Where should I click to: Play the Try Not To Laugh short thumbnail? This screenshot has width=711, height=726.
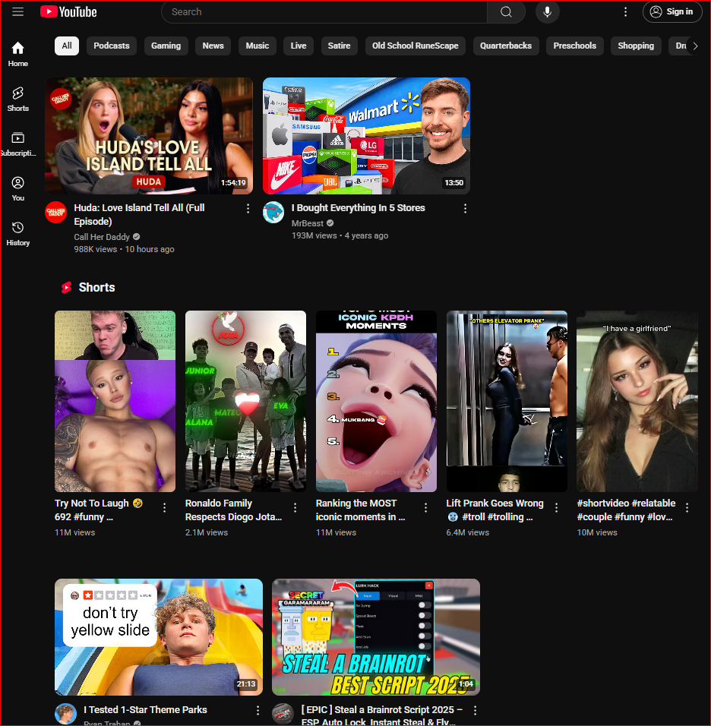[x=115, y=401]
